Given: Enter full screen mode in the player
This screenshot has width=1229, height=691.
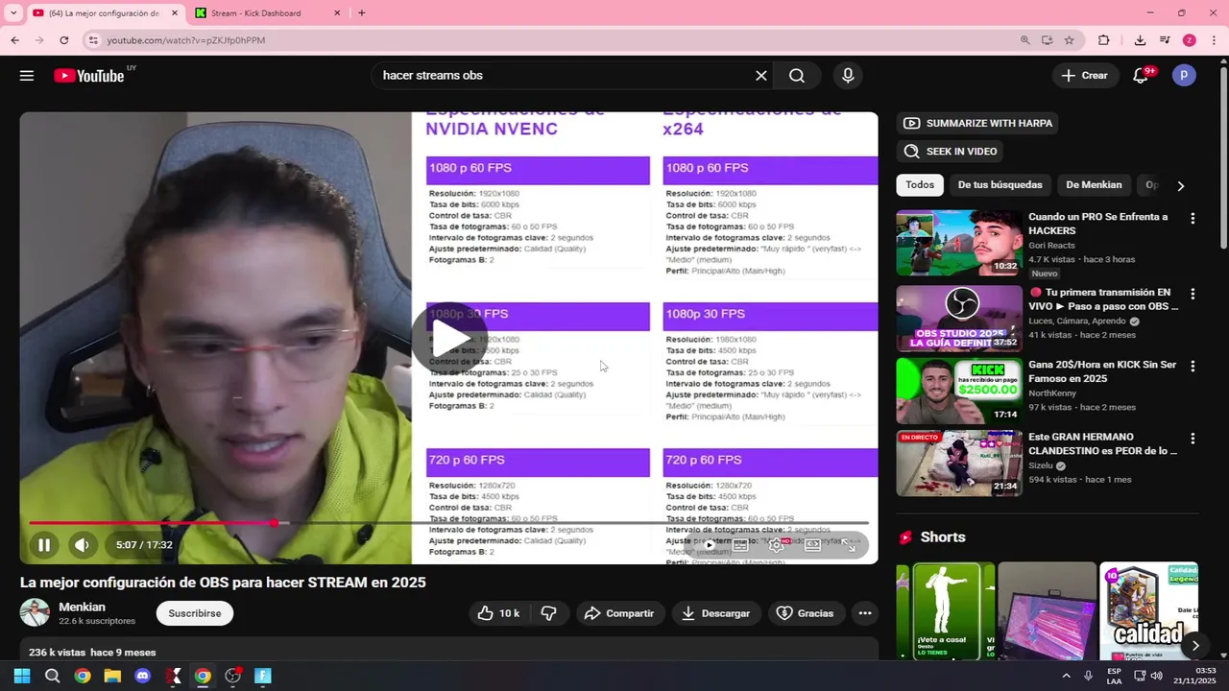Looking at the screenshot, I should coord(849,545).
